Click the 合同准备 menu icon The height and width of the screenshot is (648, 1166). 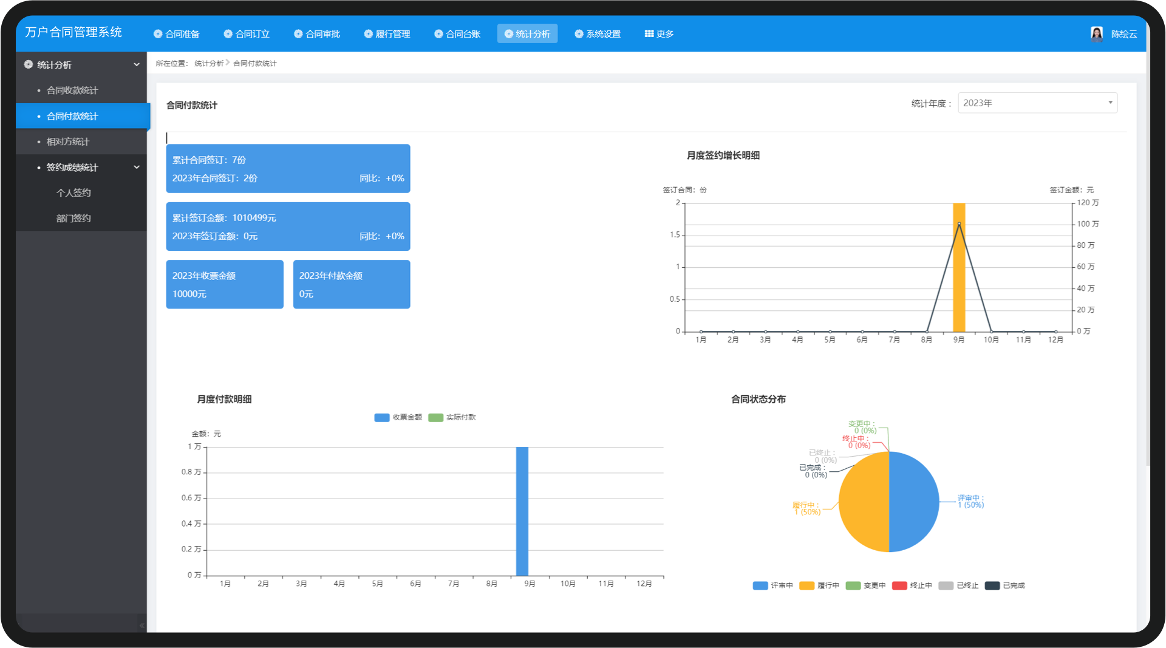pyautogui.click(x=158, y=34)
